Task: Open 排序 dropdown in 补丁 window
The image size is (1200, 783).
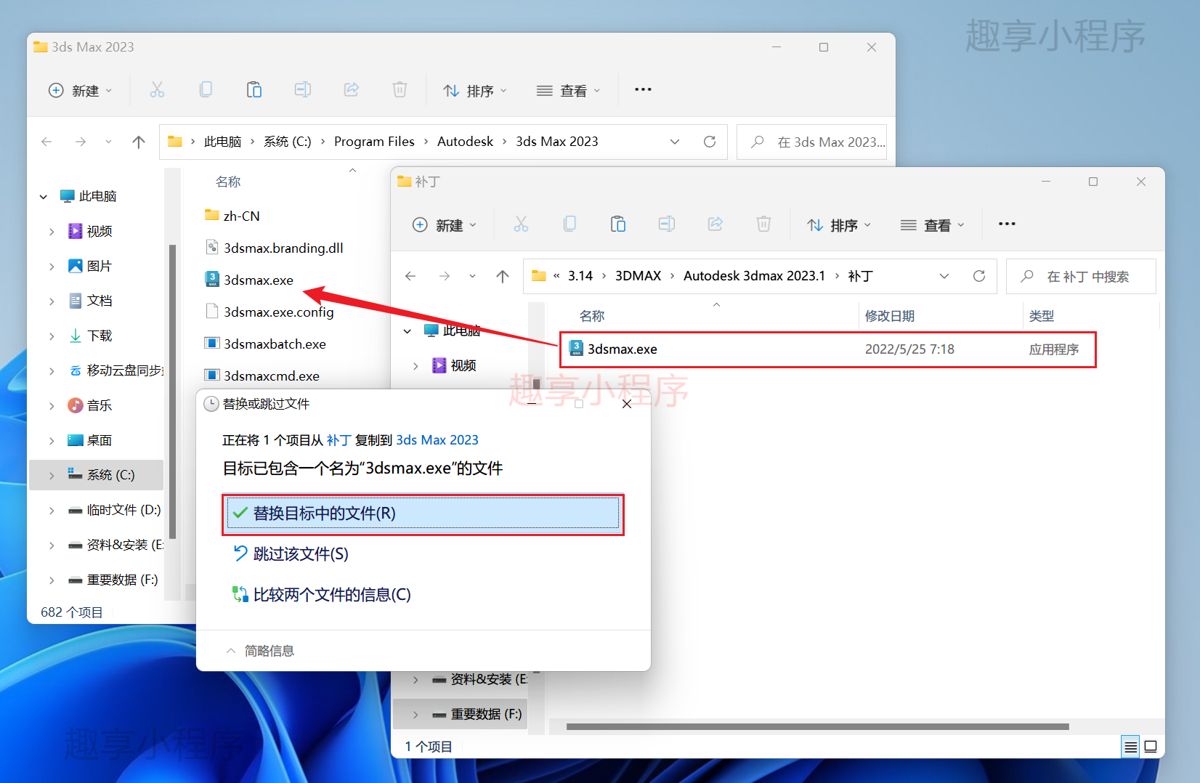Action: (x=839, y=225)
